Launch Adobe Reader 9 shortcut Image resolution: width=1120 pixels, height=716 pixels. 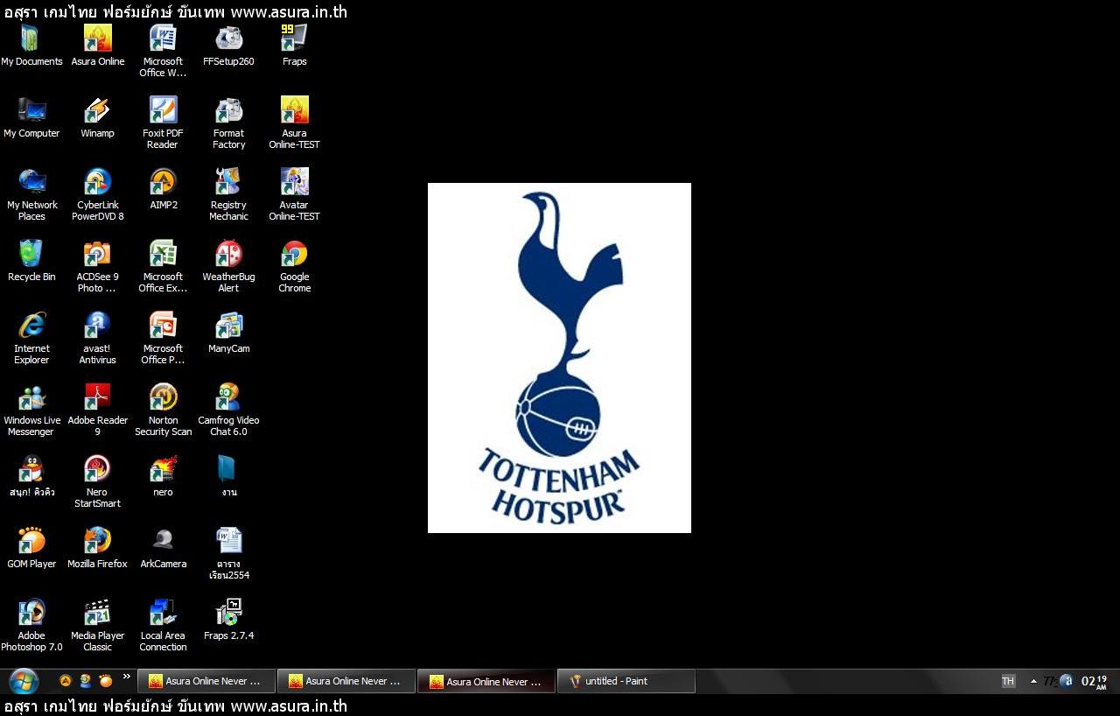[97, 410]
